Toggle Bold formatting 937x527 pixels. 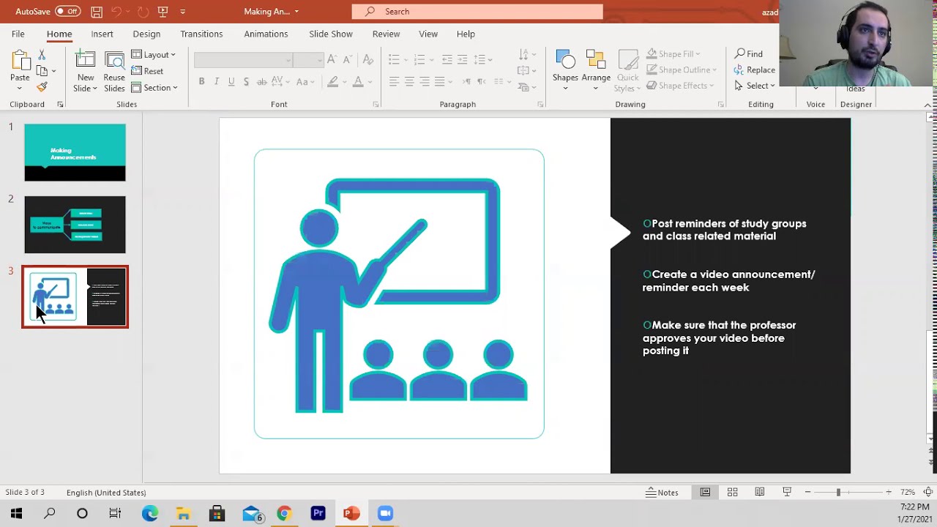tap(201, 81)
